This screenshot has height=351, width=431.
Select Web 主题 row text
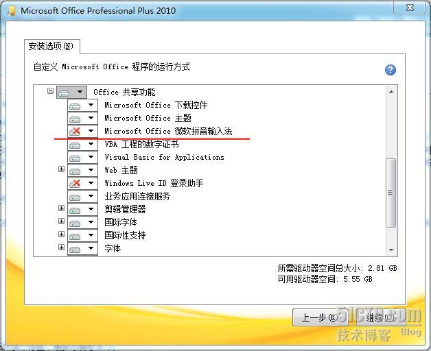[x=121, y=170]
